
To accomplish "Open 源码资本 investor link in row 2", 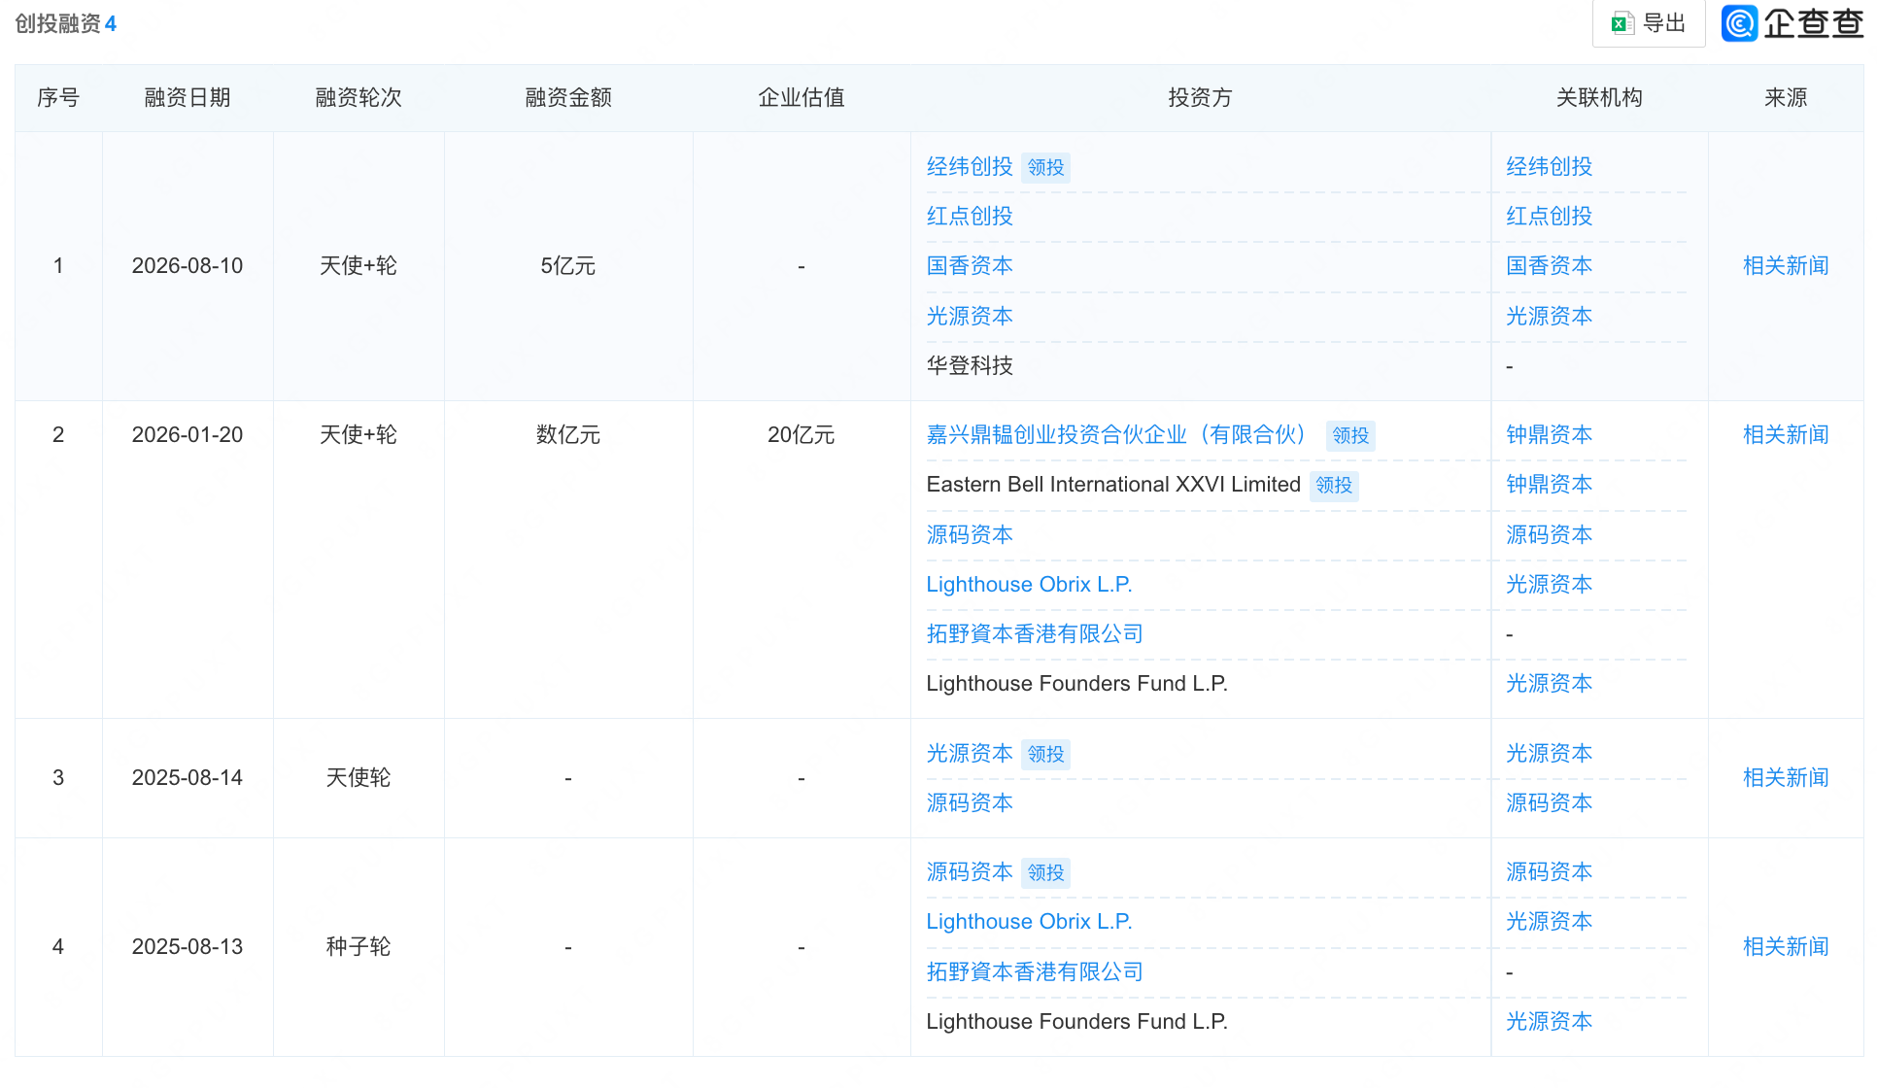I will coord(970,535).
